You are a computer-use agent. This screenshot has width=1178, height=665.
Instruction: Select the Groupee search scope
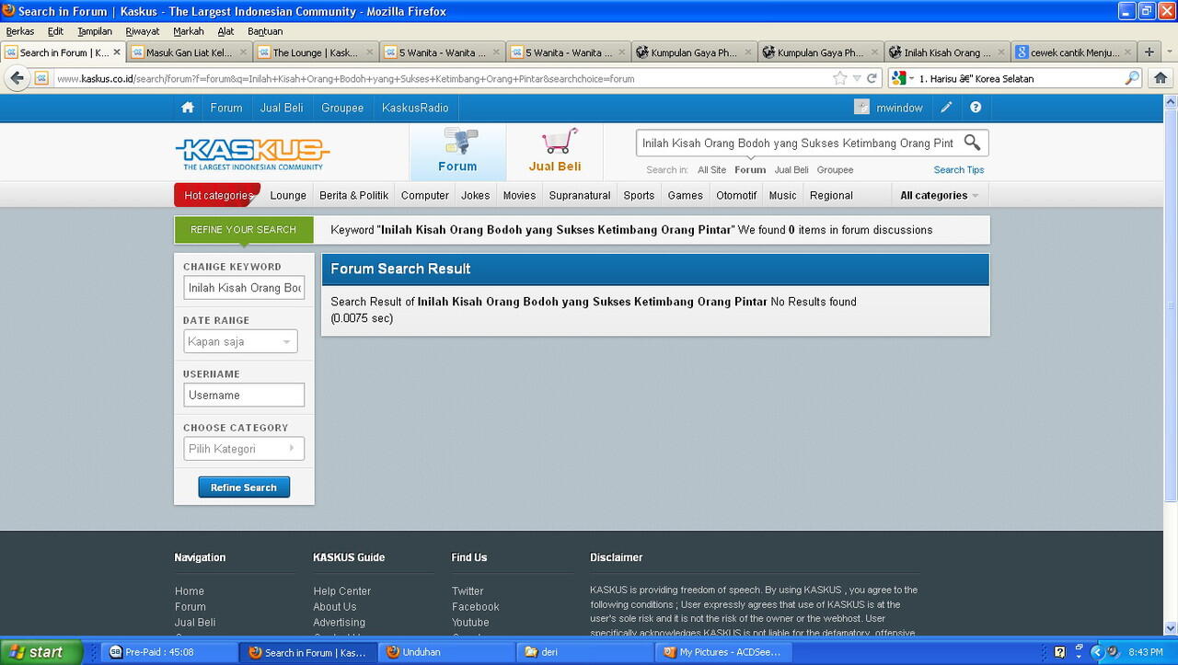click(x=835, y=170)
